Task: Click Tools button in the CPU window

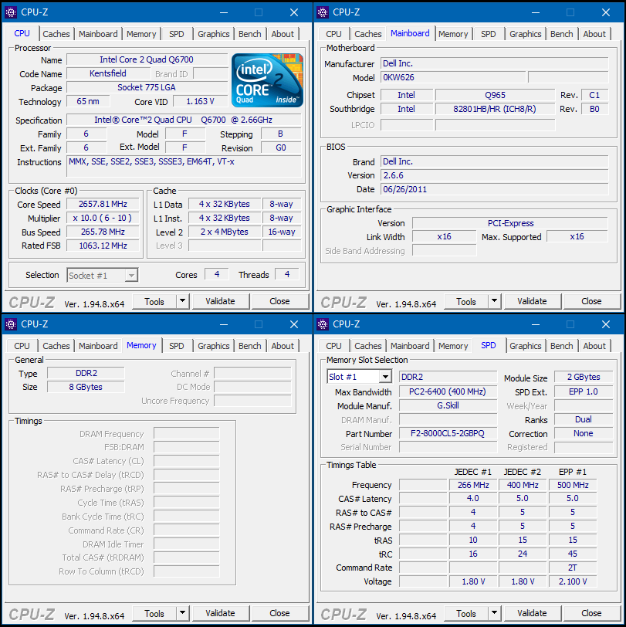Action: [x=154, y=301]
